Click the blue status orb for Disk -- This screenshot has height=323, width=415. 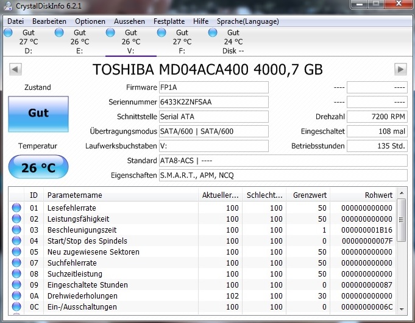pos(213,33)
